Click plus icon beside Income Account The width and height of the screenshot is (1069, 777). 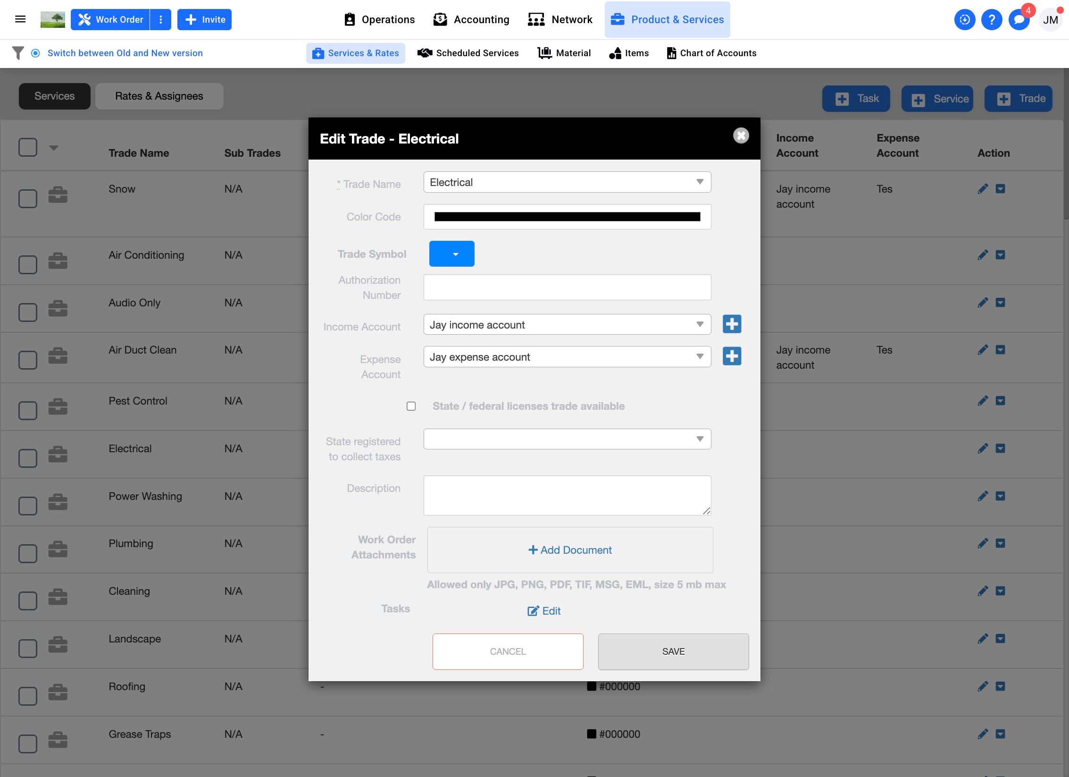pyautogui.click(x=732, y=324)
